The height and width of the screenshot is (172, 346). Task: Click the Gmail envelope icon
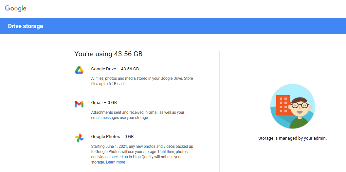click(x=79, y=104)
